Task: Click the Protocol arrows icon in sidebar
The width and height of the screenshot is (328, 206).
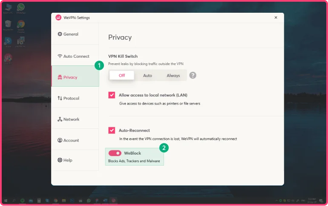Action: (60, 98)
